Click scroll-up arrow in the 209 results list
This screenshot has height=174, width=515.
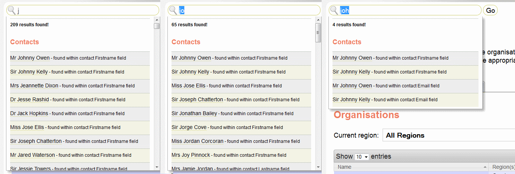click(x=156, y=20)
